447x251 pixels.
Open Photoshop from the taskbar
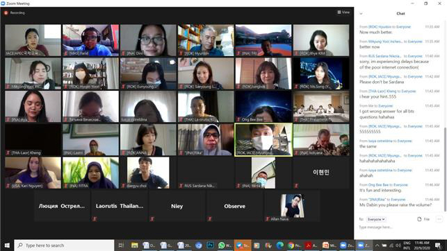coord(211,245)
